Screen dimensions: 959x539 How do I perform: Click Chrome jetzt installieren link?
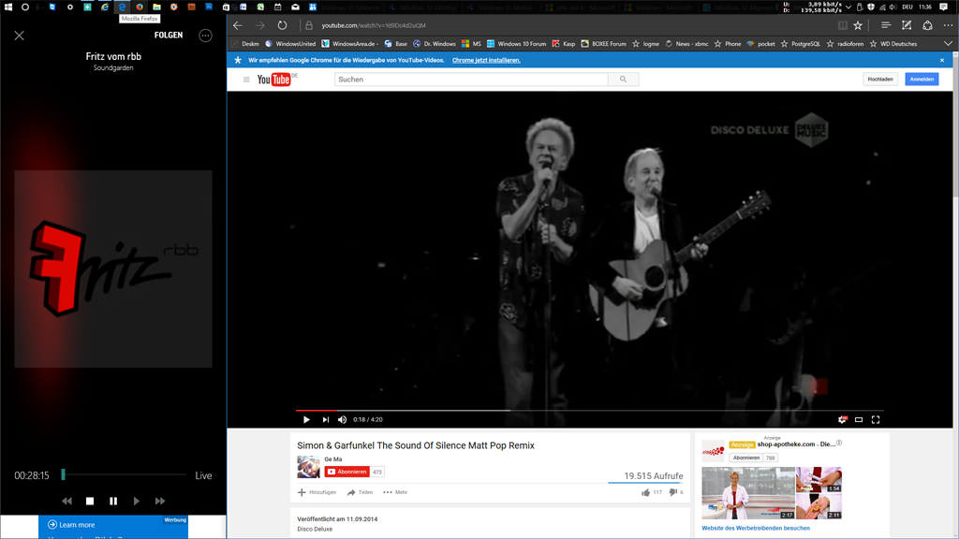pyautogui.click(x=486, y=61)
